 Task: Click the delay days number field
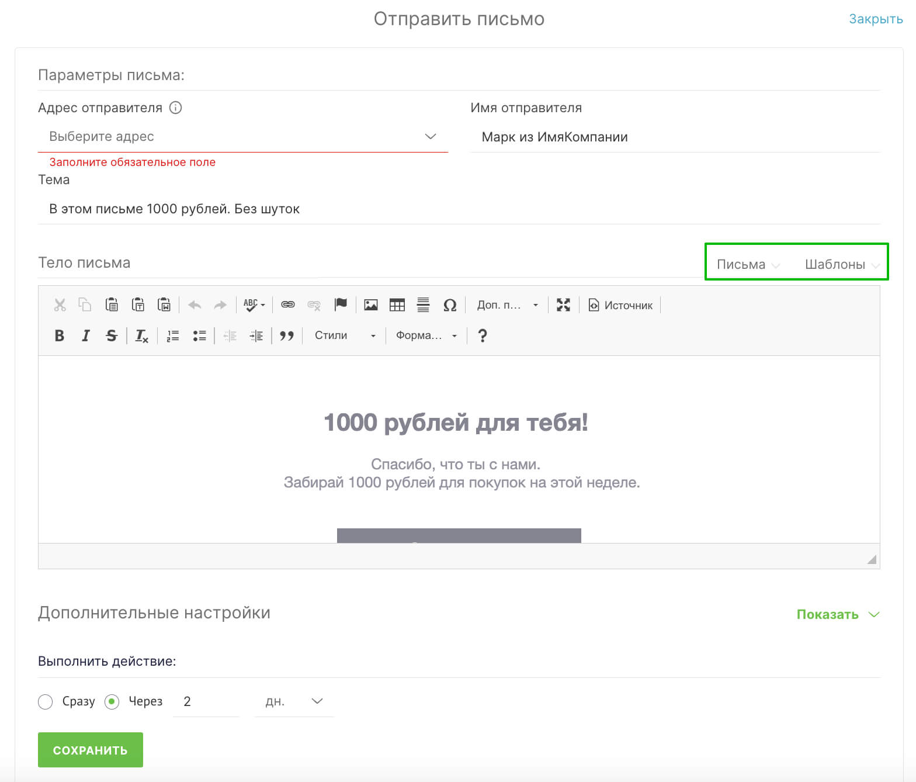206,701
